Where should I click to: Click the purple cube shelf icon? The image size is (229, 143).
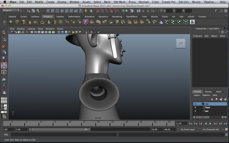point(86,22)
